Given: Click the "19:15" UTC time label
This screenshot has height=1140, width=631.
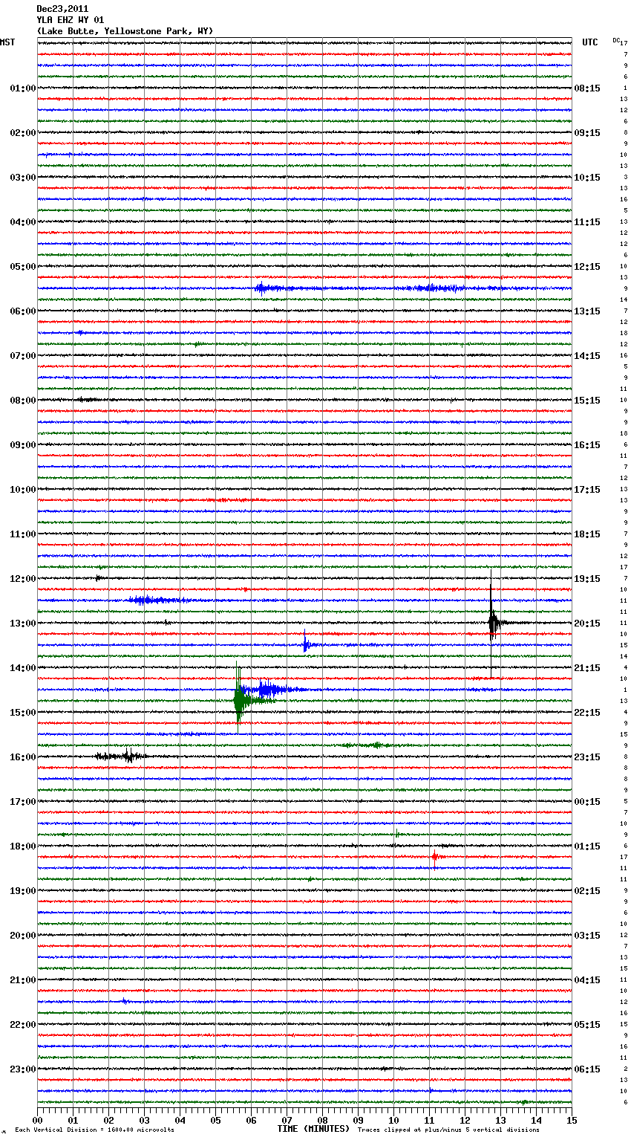Looking at the screenshot, I should tap(587, 579).
